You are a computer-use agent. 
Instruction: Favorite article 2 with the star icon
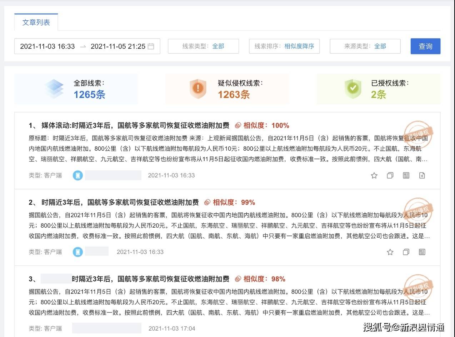(390, 252)
